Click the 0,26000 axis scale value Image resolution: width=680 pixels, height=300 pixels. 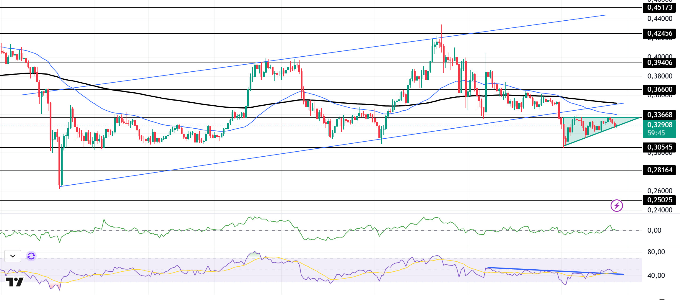point(660,191)
